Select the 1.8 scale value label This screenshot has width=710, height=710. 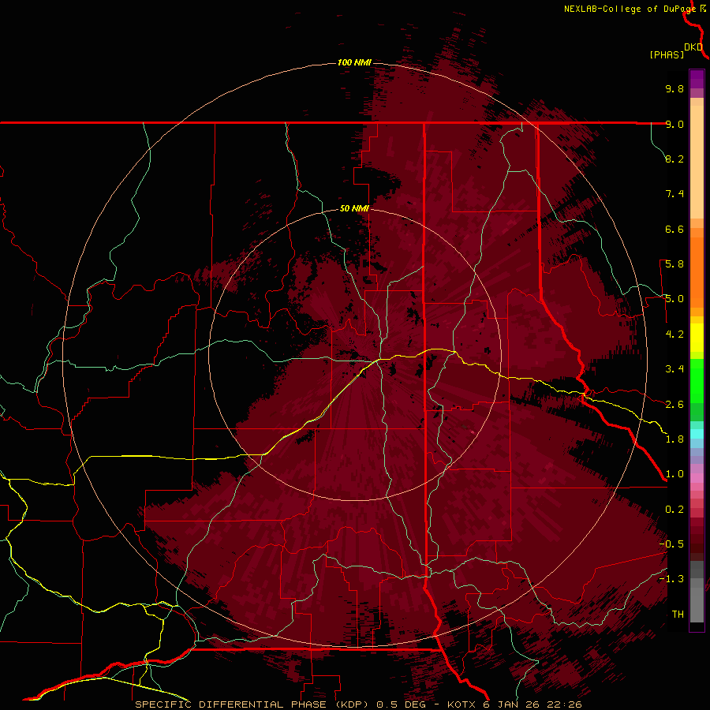coord(674,439)
